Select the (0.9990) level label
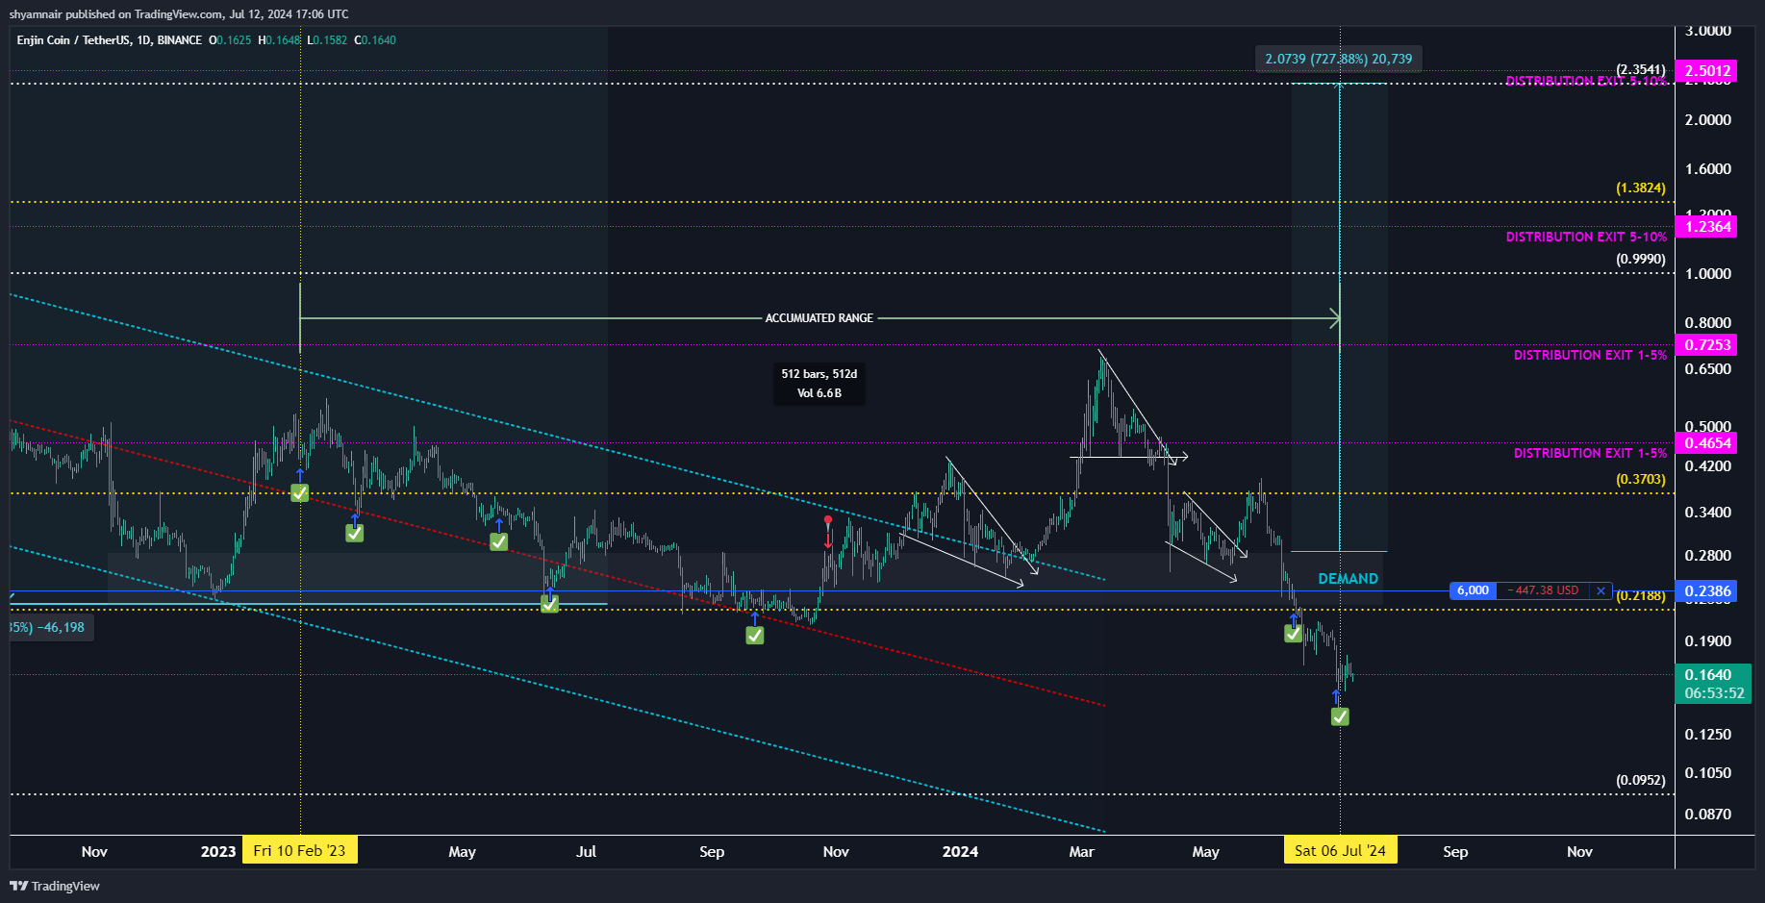Screen dimensions: 1765x903 click(x=1640, y=259)
